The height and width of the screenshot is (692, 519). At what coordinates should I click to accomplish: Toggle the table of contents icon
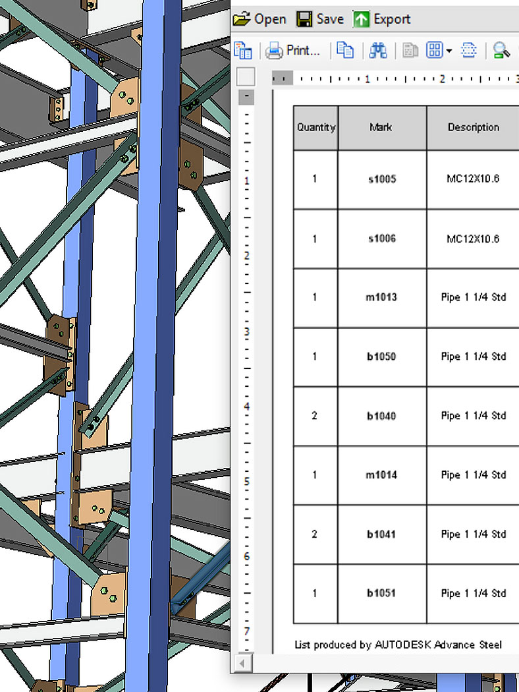pyautogui.click(x=242, y=50)
